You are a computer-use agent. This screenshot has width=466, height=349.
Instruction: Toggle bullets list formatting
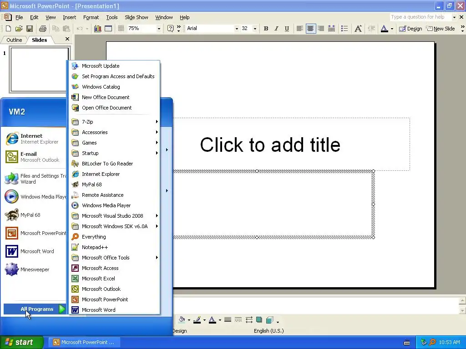click(344, 29)
